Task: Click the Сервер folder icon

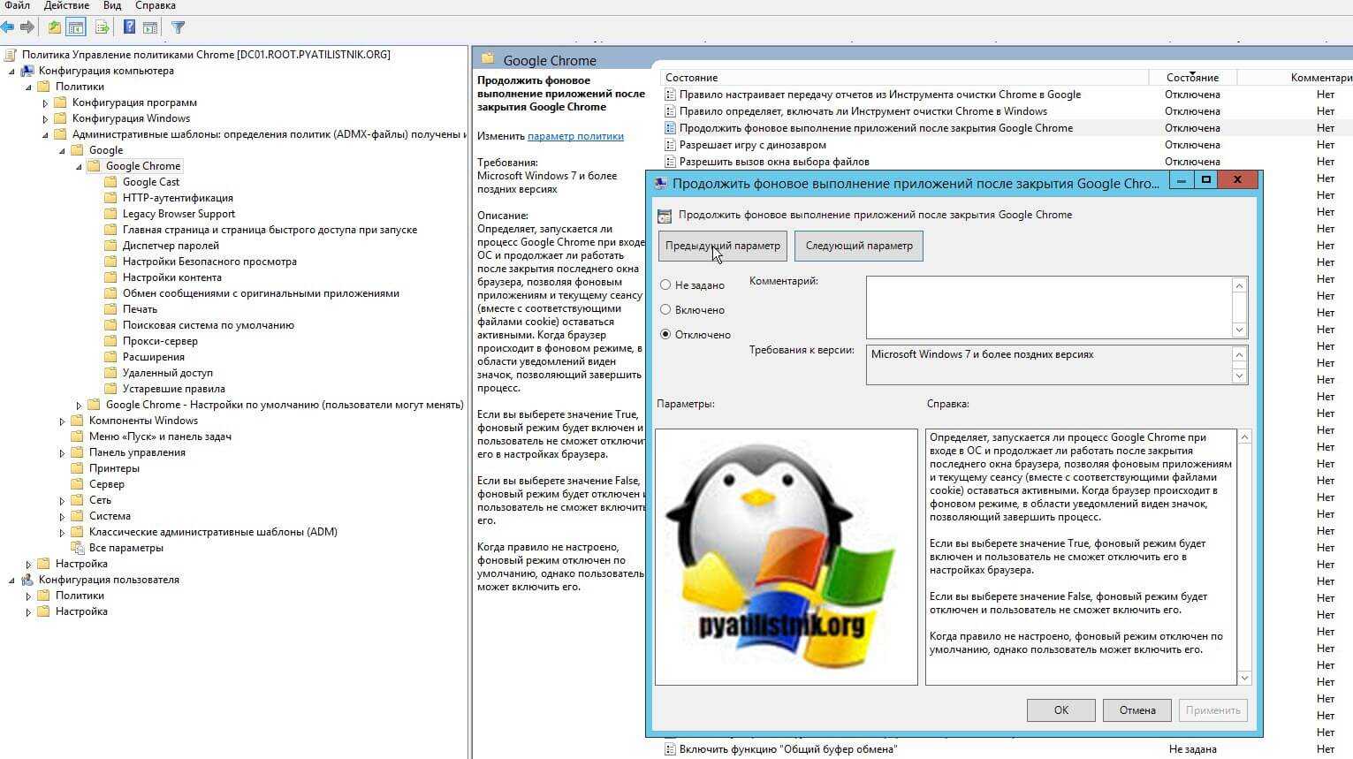Action: tap(77, 484)
